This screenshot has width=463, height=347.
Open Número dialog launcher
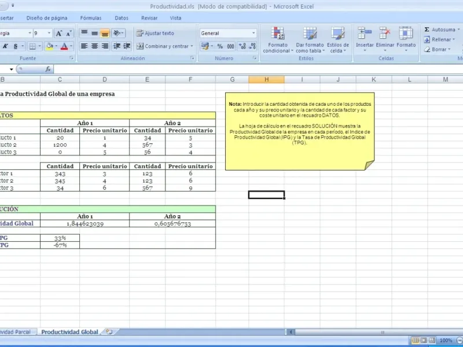(255, 58)
